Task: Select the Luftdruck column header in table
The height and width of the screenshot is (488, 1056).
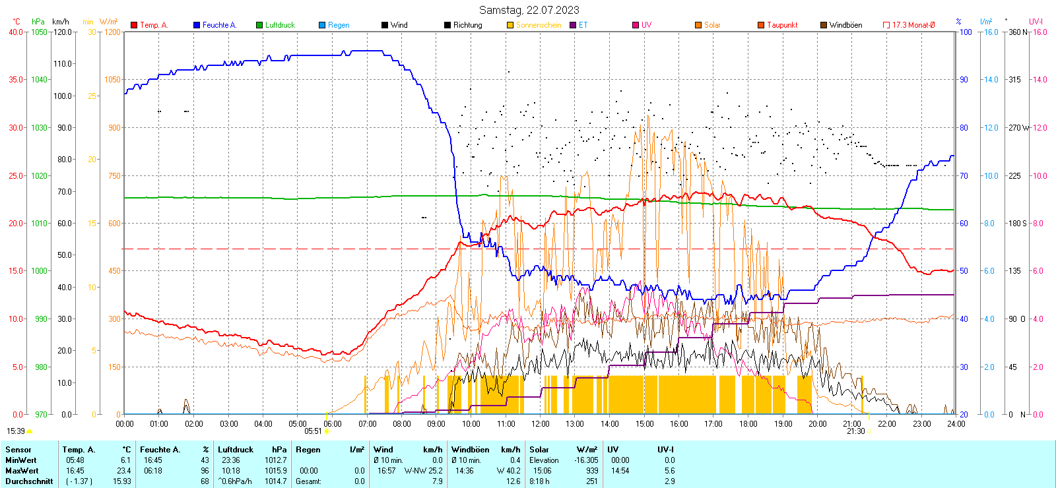Action: click(236, 450)
